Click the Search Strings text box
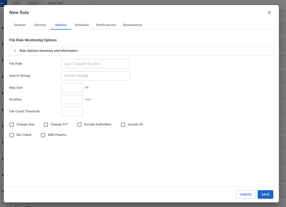 (x=96, y=75)
